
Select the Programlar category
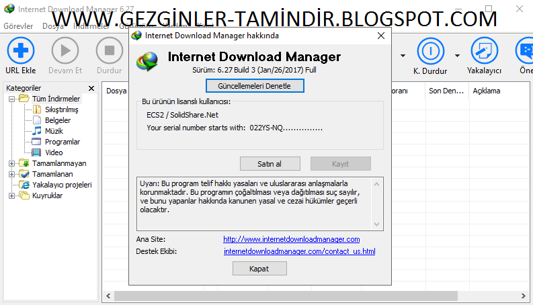click(x=63, y=142)
